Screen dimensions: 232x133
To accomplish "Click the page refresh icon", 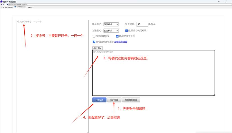I will tap(5, 5).
